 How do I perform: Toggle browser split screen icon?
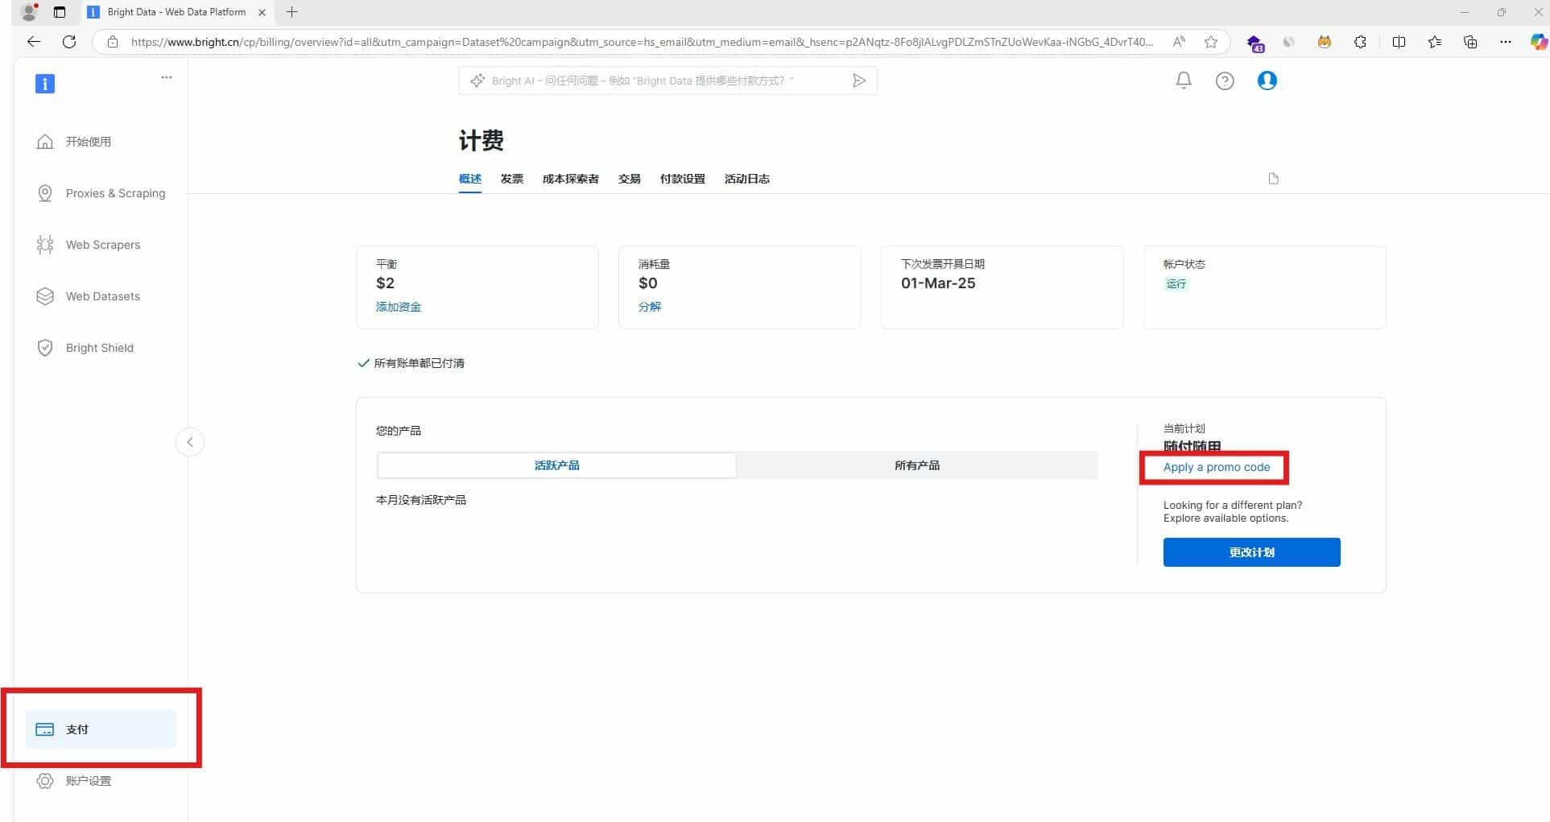coord(1399,42)
